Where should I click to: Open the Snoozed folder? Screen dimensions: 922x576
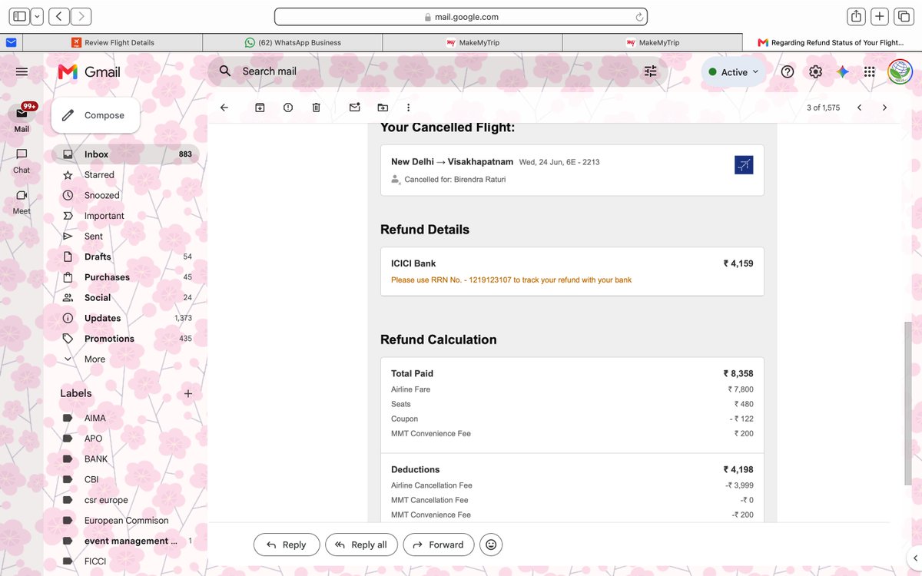pyautogui.click(x=125, y=195)
